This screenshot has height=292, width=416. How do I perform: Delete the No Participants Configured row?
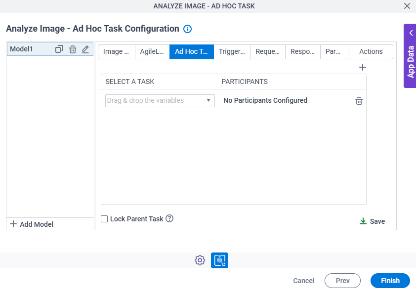point(359,101)
